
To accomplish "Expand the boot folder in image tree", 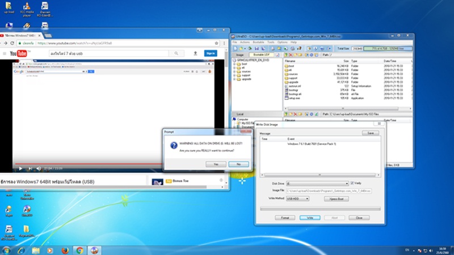I will [234, 64].
